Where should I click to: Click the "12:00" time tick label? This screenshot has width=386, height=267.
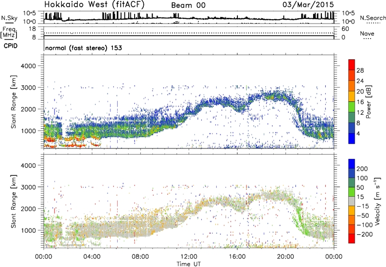click(x=189, y=257)
